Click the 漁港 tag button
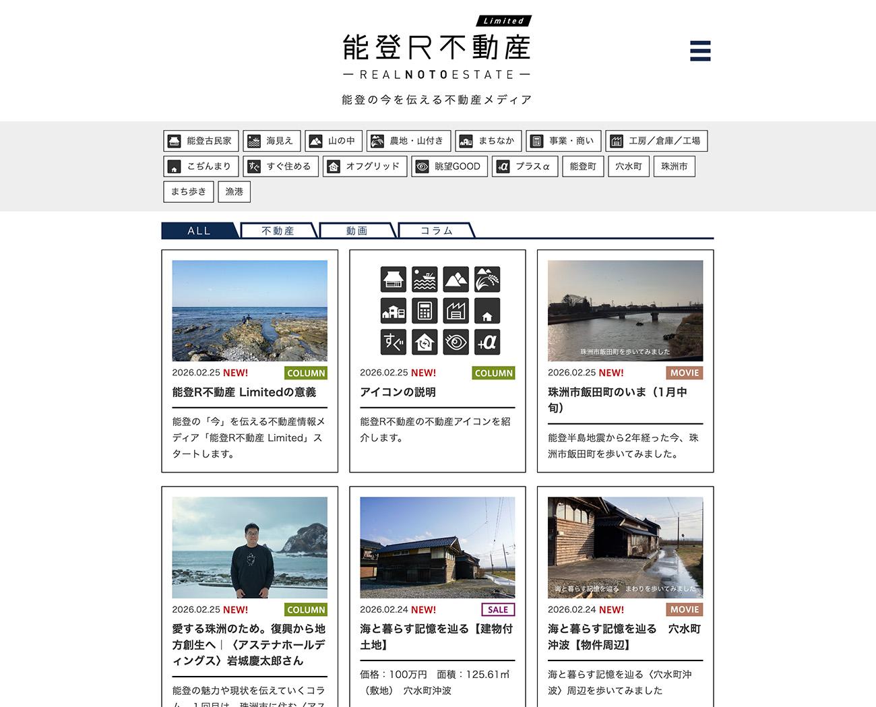The width and height of the screenshot is (876, 707). [234, 191]
